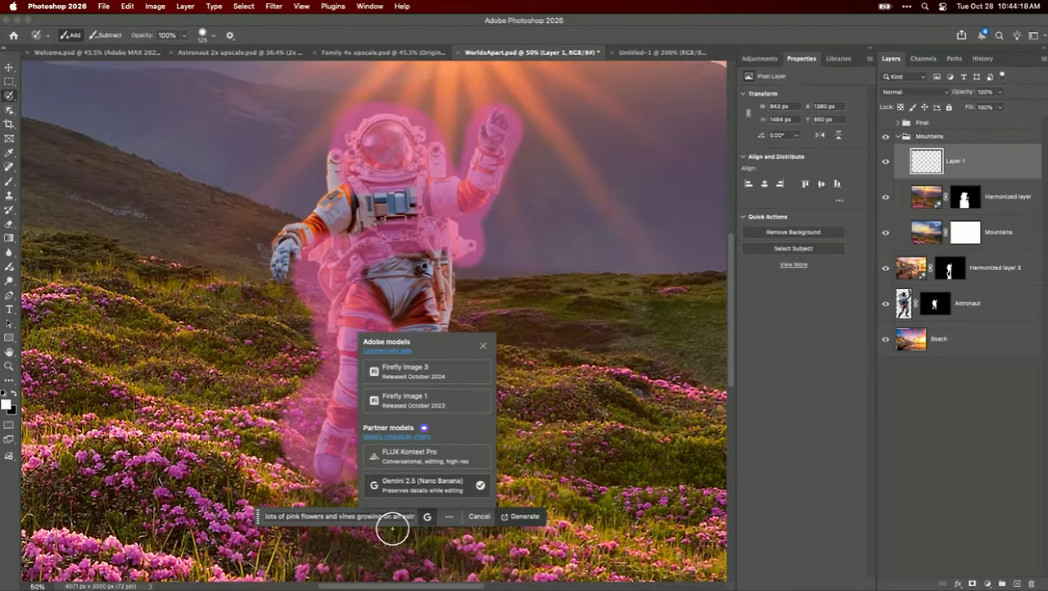Toggle visibility of the Beach layer

point(885,339)
